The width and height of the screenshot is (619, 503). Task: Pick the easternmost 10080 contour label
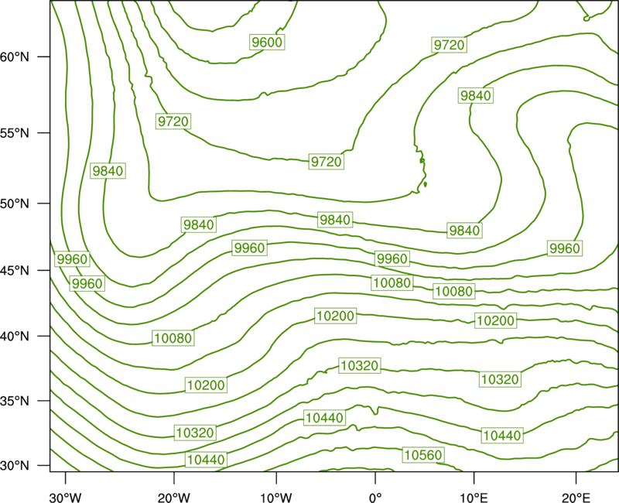click(453, 292)
